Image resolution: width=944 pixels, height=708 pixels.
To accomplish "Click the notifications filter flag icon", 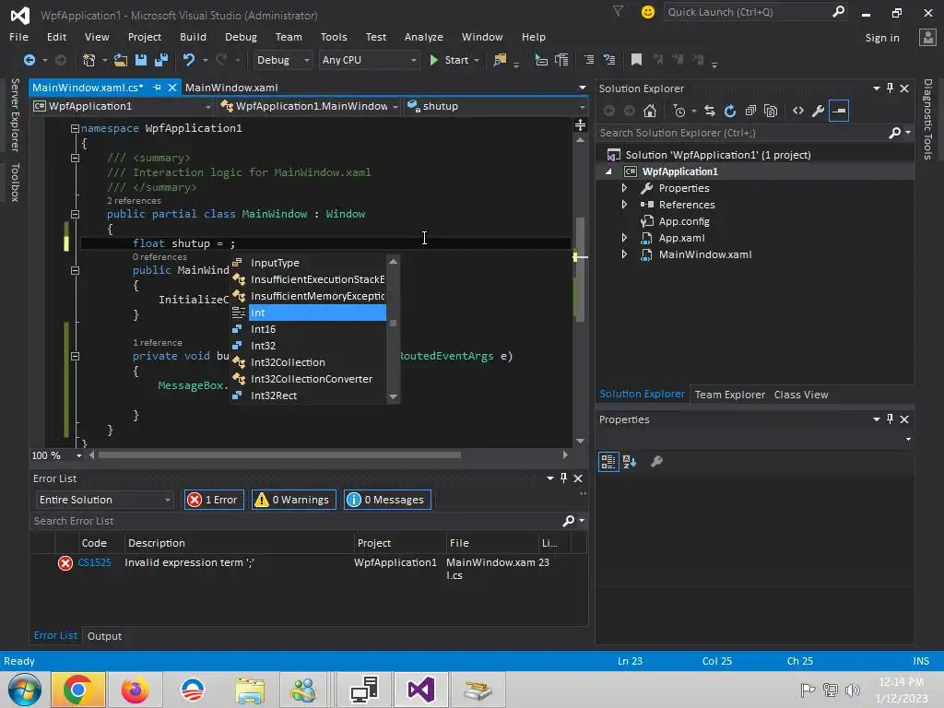I will click(x=618, y=11).
